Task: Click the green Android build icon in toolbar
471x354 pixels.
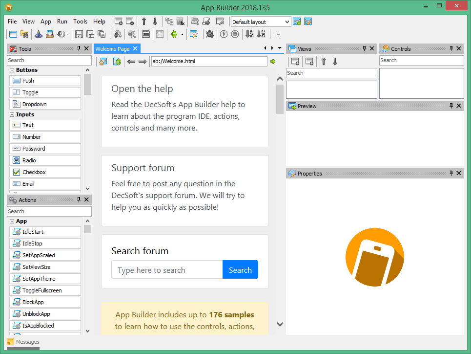Action: point(174,34)
